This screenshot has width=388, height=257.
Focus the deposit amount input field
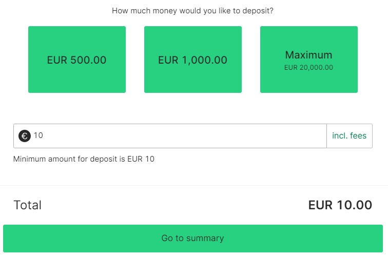pyautogui.click(x=180, y=136)
